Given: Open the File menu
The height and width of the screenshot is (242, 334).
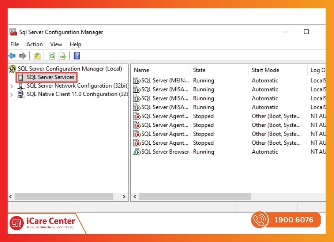Looking at the screenshot, I should [x=15, y=44].
